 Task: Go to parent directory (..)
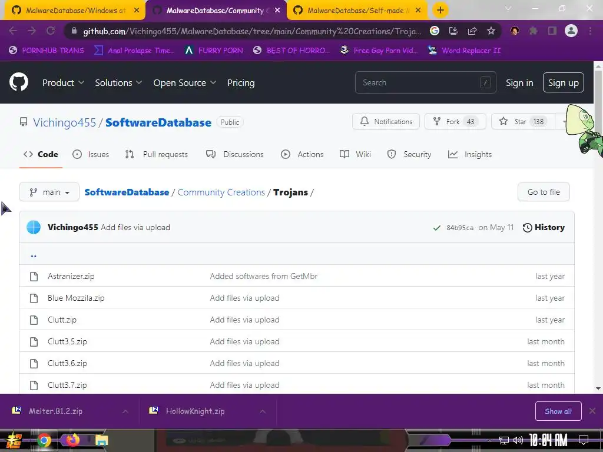click(x=34, y=255)
